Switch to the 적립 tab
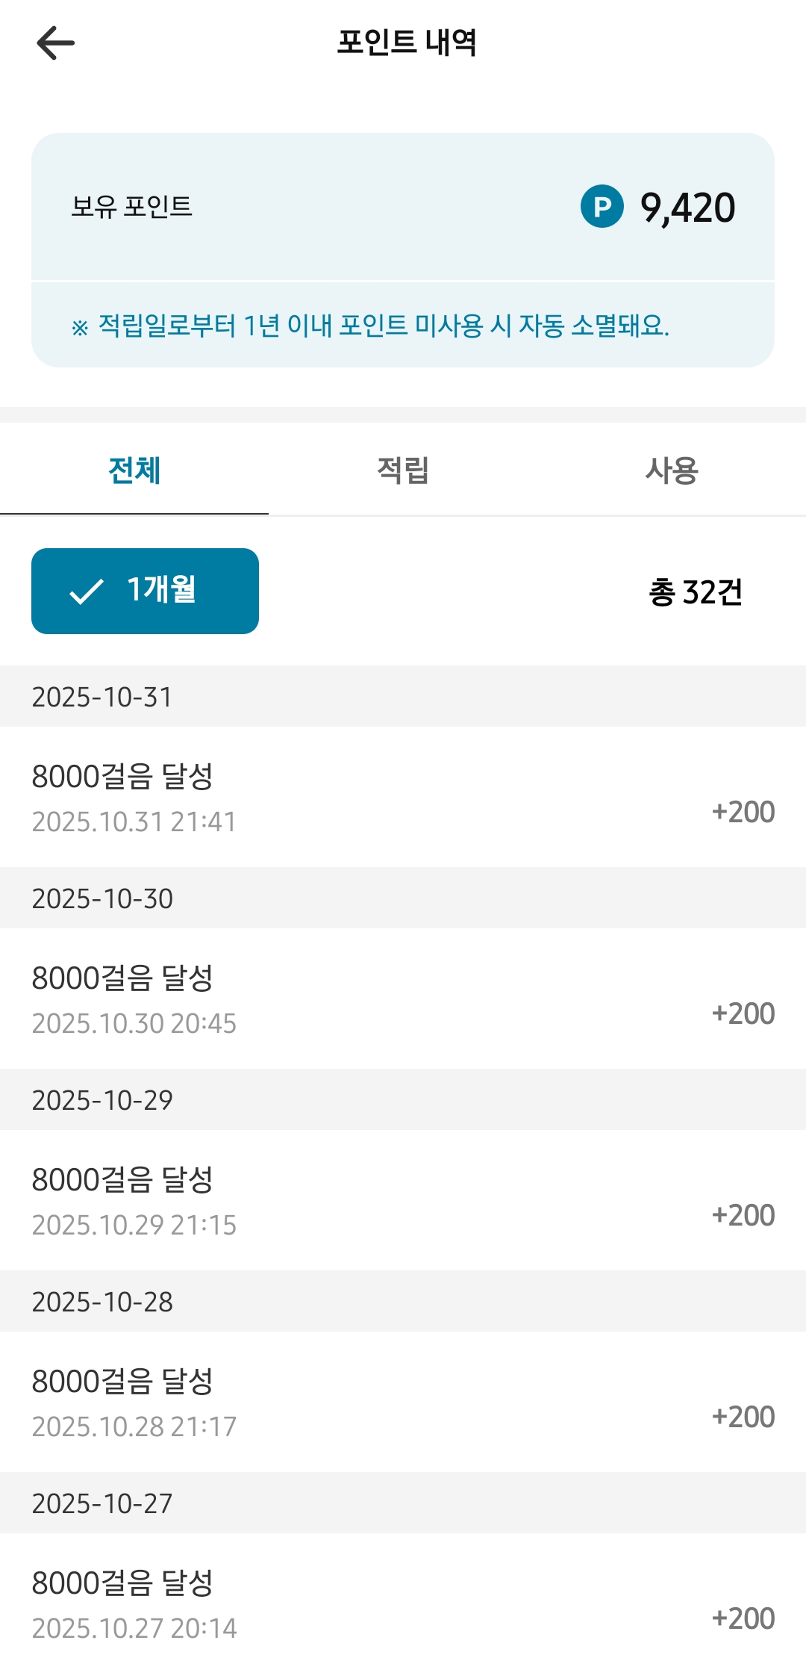Viewport: 806px width, 1658px height. coord(403,471)
